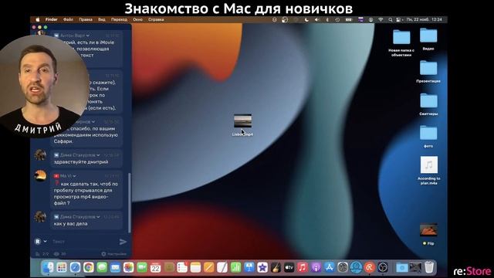This screenshot has height=278, width=494.
Task: Click the chat panel scrollbar
Action: click(x=130, y=202)
